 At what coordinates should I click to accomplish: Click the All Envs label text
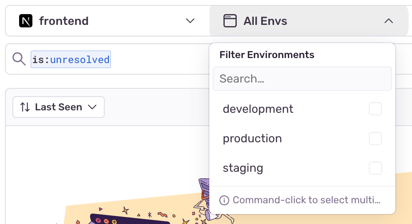coord(265,21)
